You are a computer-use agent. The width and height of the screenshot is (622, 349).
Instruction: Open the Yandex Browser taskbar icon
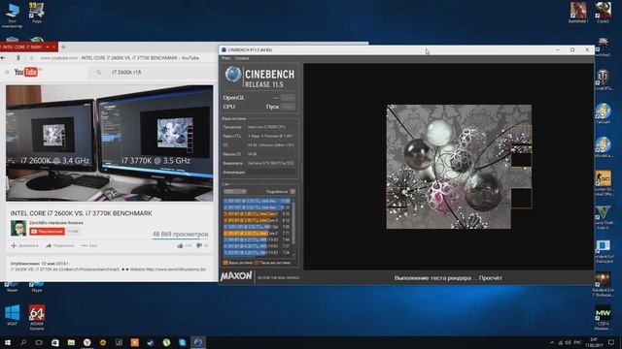86,342
